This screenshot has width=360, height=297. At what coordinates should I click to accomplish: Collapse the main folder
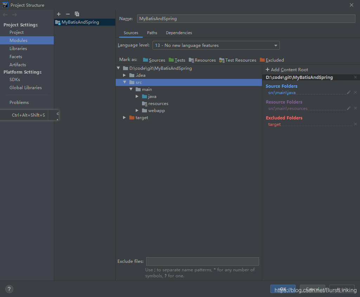(131, 89)
